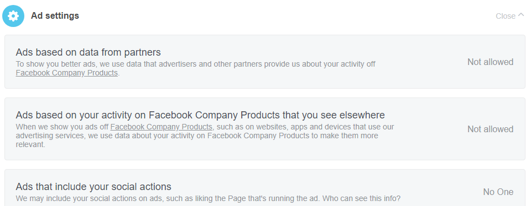Click the partner data ads description text
The image size is (531, 206).
pyautogui.click(x=195, y=68)
